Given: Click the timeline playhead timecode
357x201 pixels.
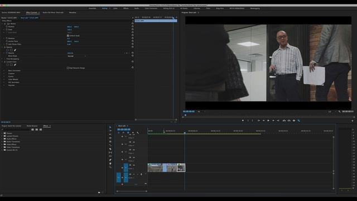Looking at the screenshot, I should (x=124, y=130).
